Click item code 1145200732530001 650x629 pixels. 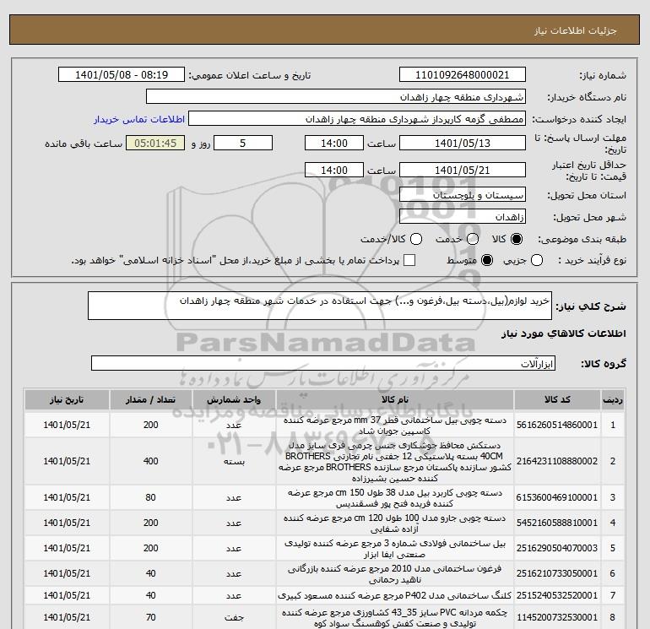pyautogui.click(x=557, y=618)
